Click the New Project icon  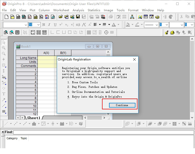[x=6, y=17]
